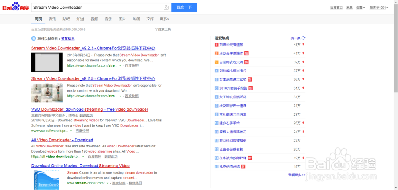Screen dimensions: 398x190
Task: Open Stream Video Downloader_v9.2.3 result
Action: pyautogui.click(x=93, y=48)
